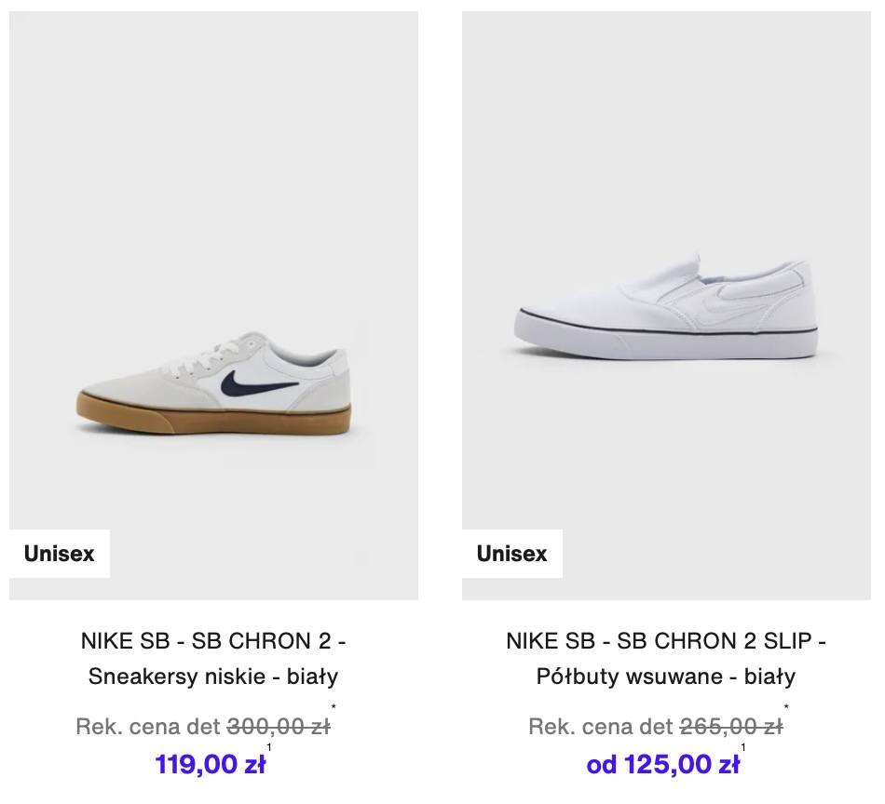This screenshot has width=885, height=804.
Task: Select 'Półbuty wsuwane - biały' product description
Action: pyautogui.click(x=666, y=676)
